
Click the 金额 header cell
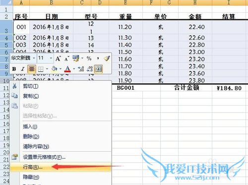point(195,16)
